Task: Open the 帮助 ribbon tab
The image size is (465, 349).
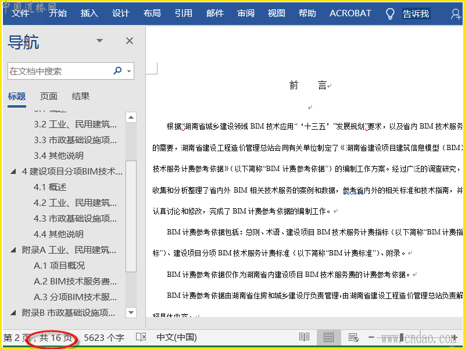Action: 307,13
